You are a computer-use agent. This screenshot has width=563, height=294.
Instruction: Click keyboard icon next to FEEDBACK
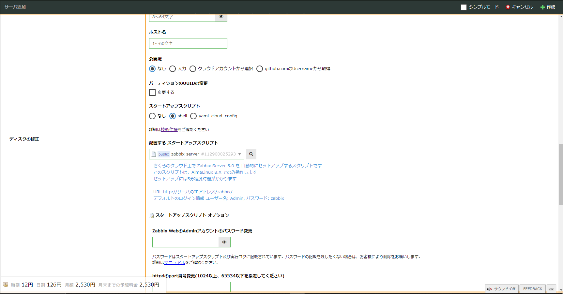pyautogui.click(x=551, y=289)
